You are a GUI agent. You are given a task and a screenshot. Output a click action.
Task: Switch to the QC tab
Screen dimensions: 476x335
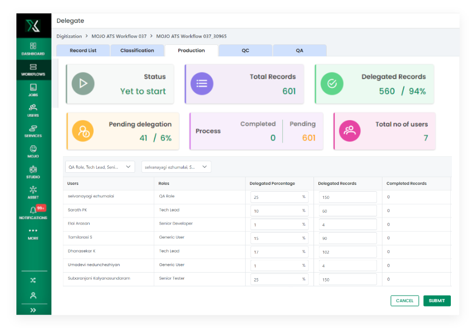pyautogui.click(x=245, y=50)
